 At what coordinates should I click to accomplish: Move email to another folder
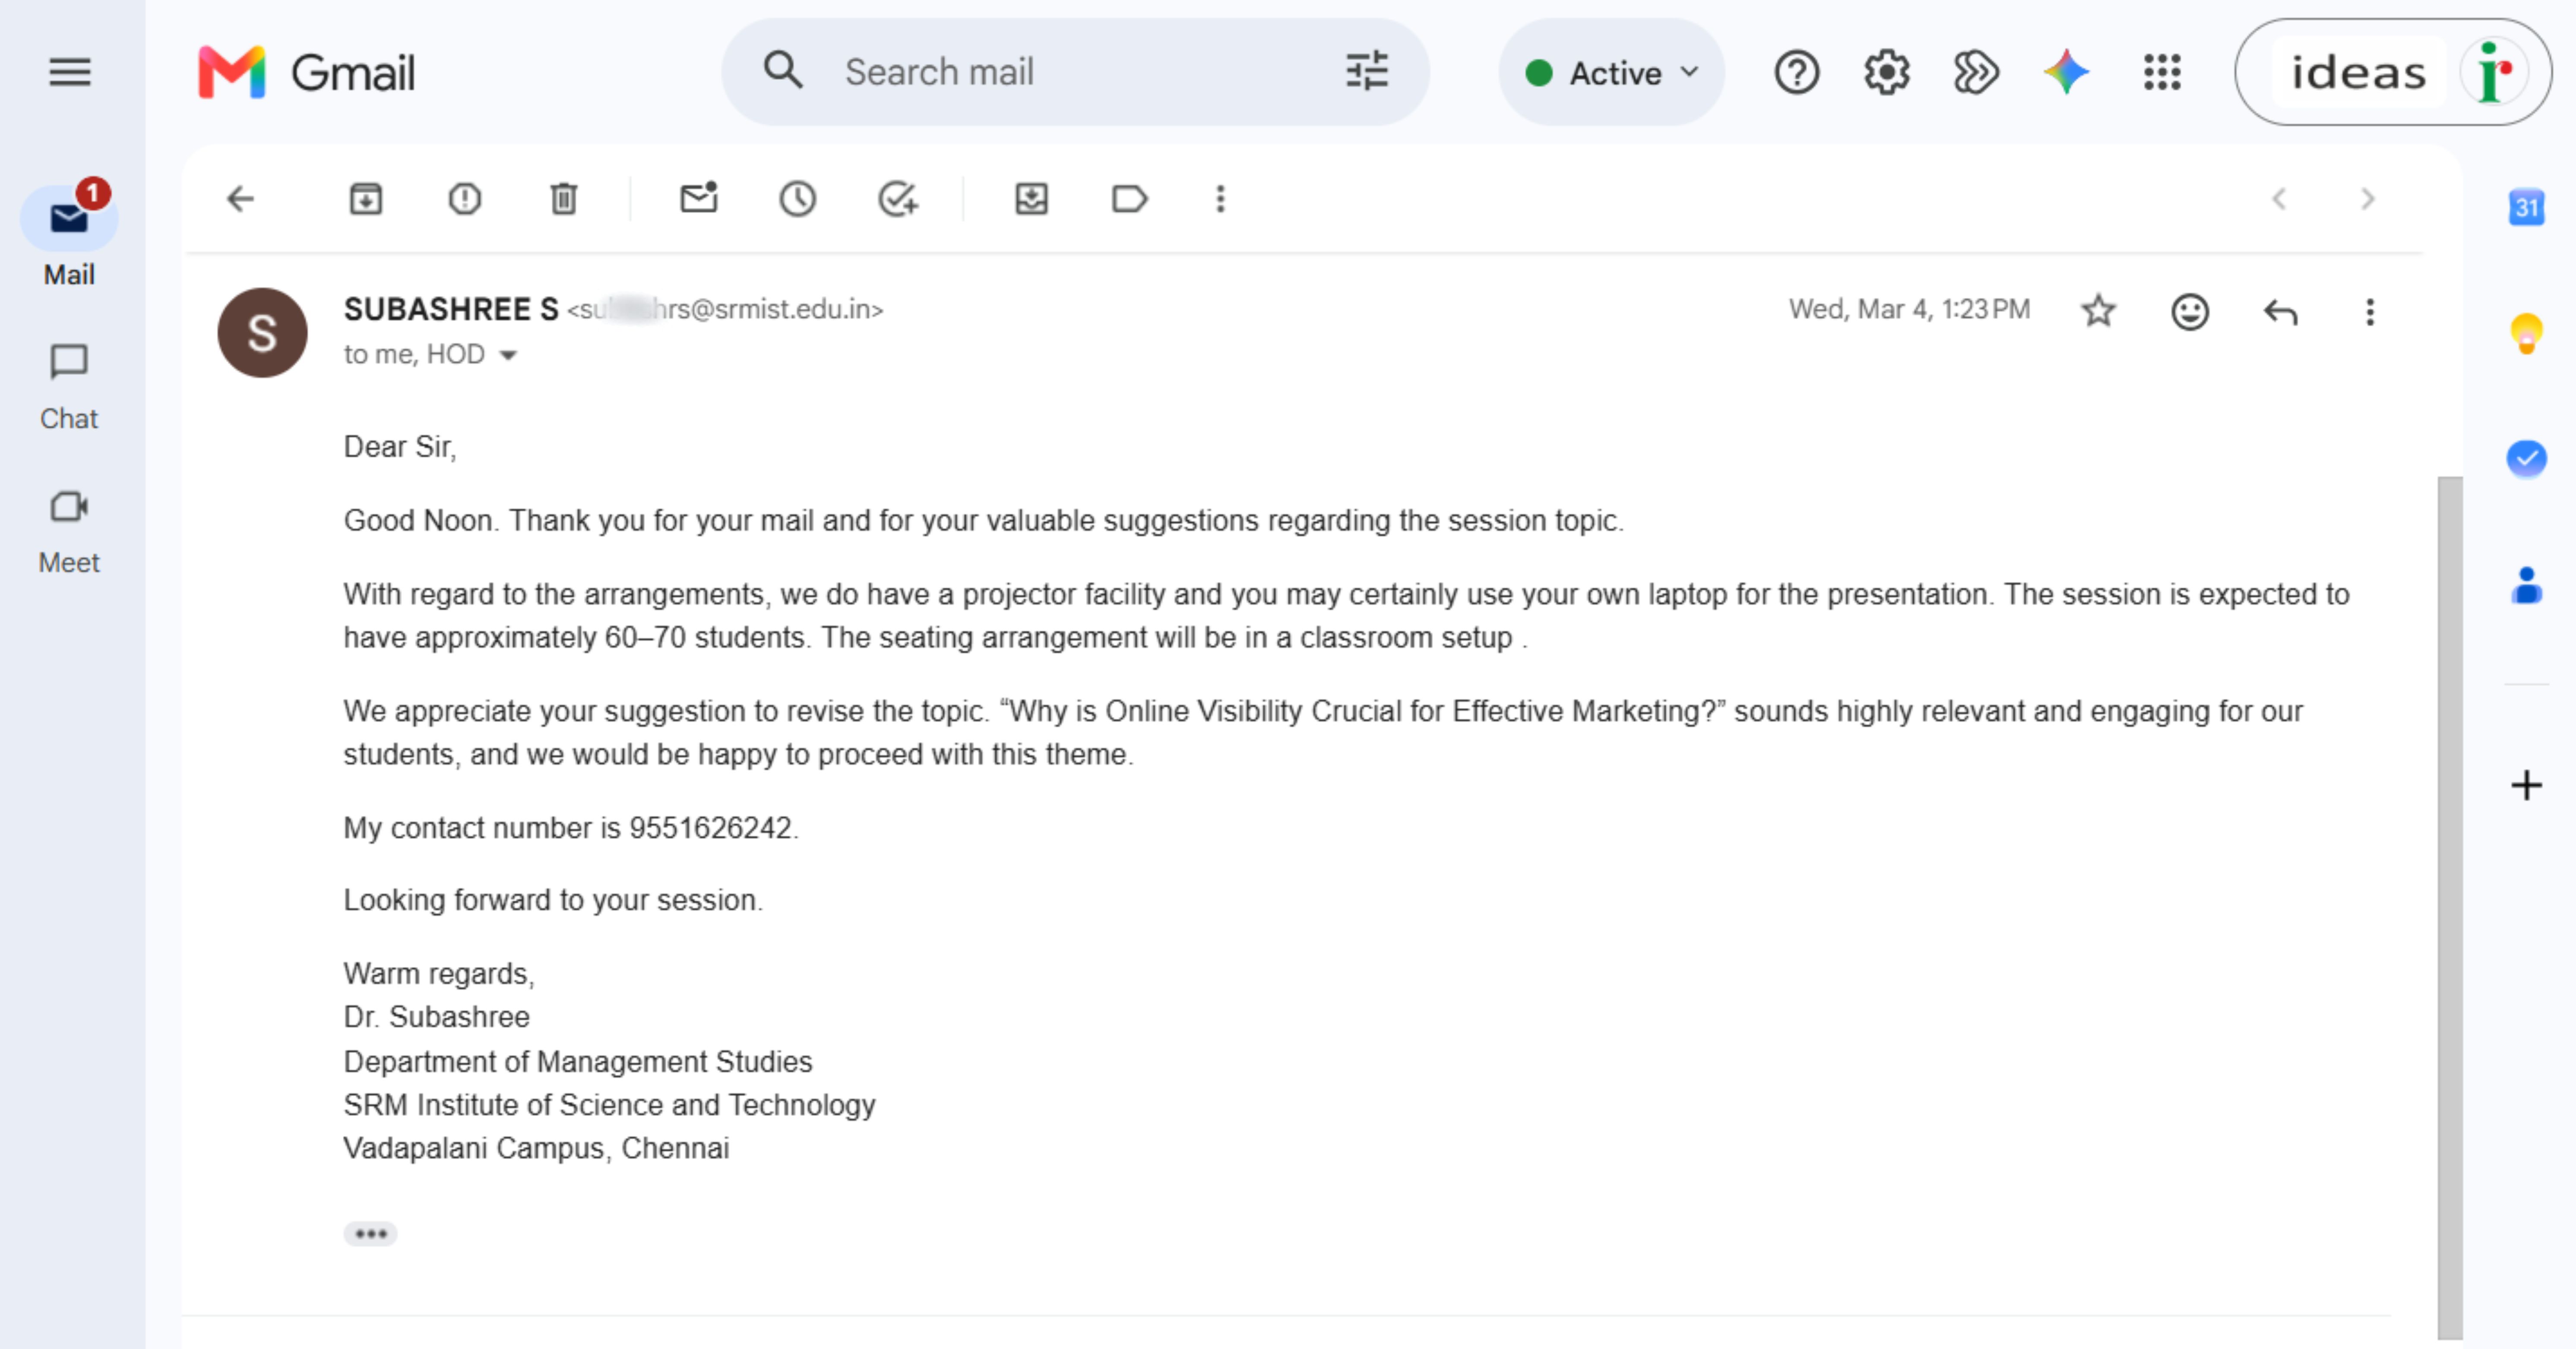(x=1031, y=199)
